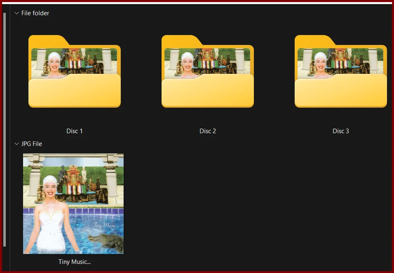Open the Disc 3 folder icon

[x=341, y=71]
